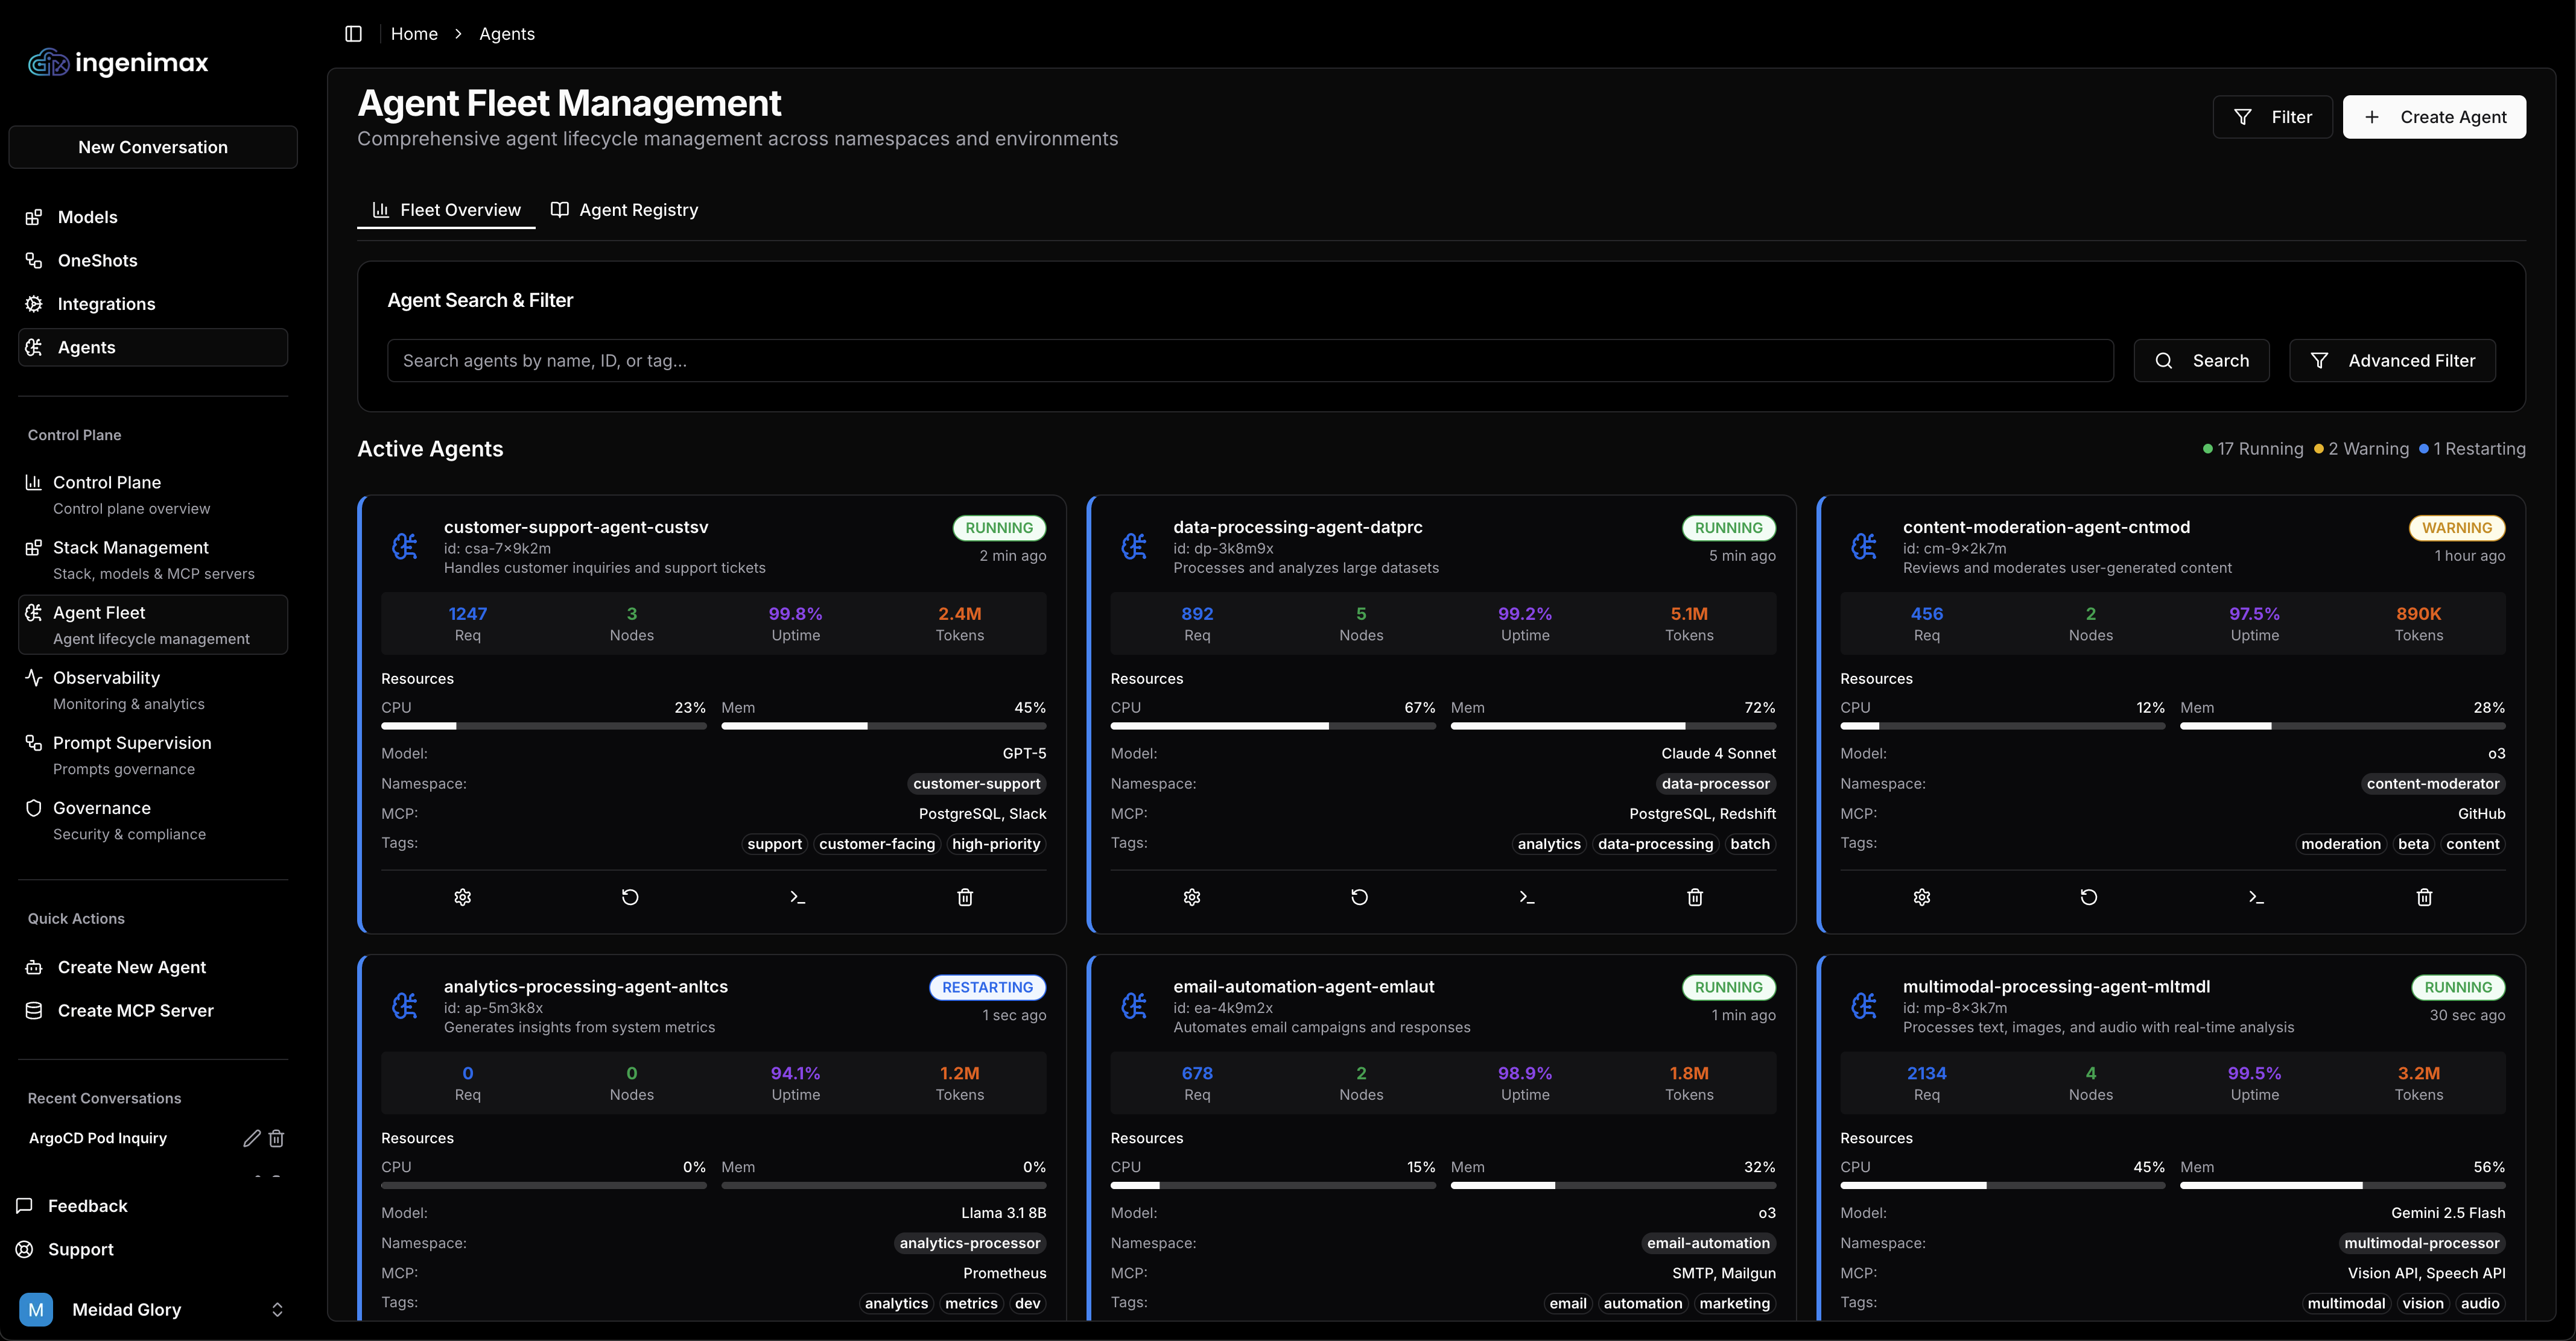Rename ArgoCD Pod Inquiry with the pencil icon
This screenshot has height=1341, width=2576.
coord(251,1138)
